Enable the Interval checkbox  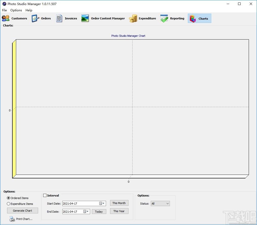pos(45,195)
